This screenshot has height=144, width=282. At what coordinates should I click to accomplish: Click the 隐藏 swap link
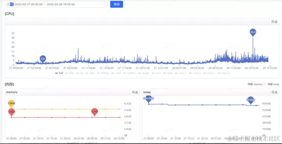point(273,84)
